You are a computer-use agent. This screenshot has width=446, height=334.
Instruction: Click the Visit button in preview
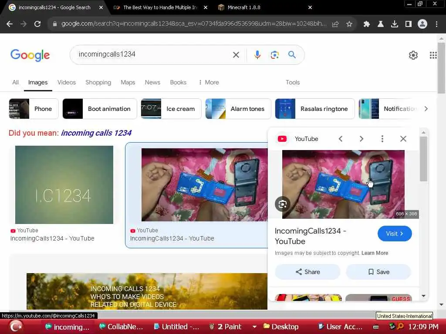pos(395,234)
